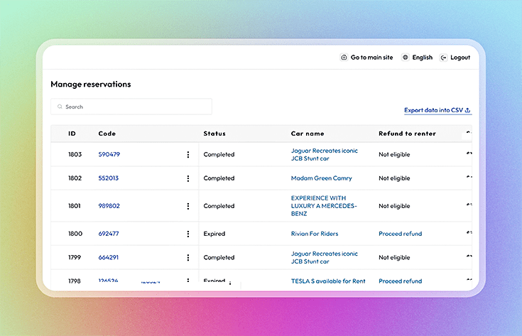Open reservation code 552013
The height and width of the screenshot is (336, 522).
pyautogui.click(x=109, y=178)
